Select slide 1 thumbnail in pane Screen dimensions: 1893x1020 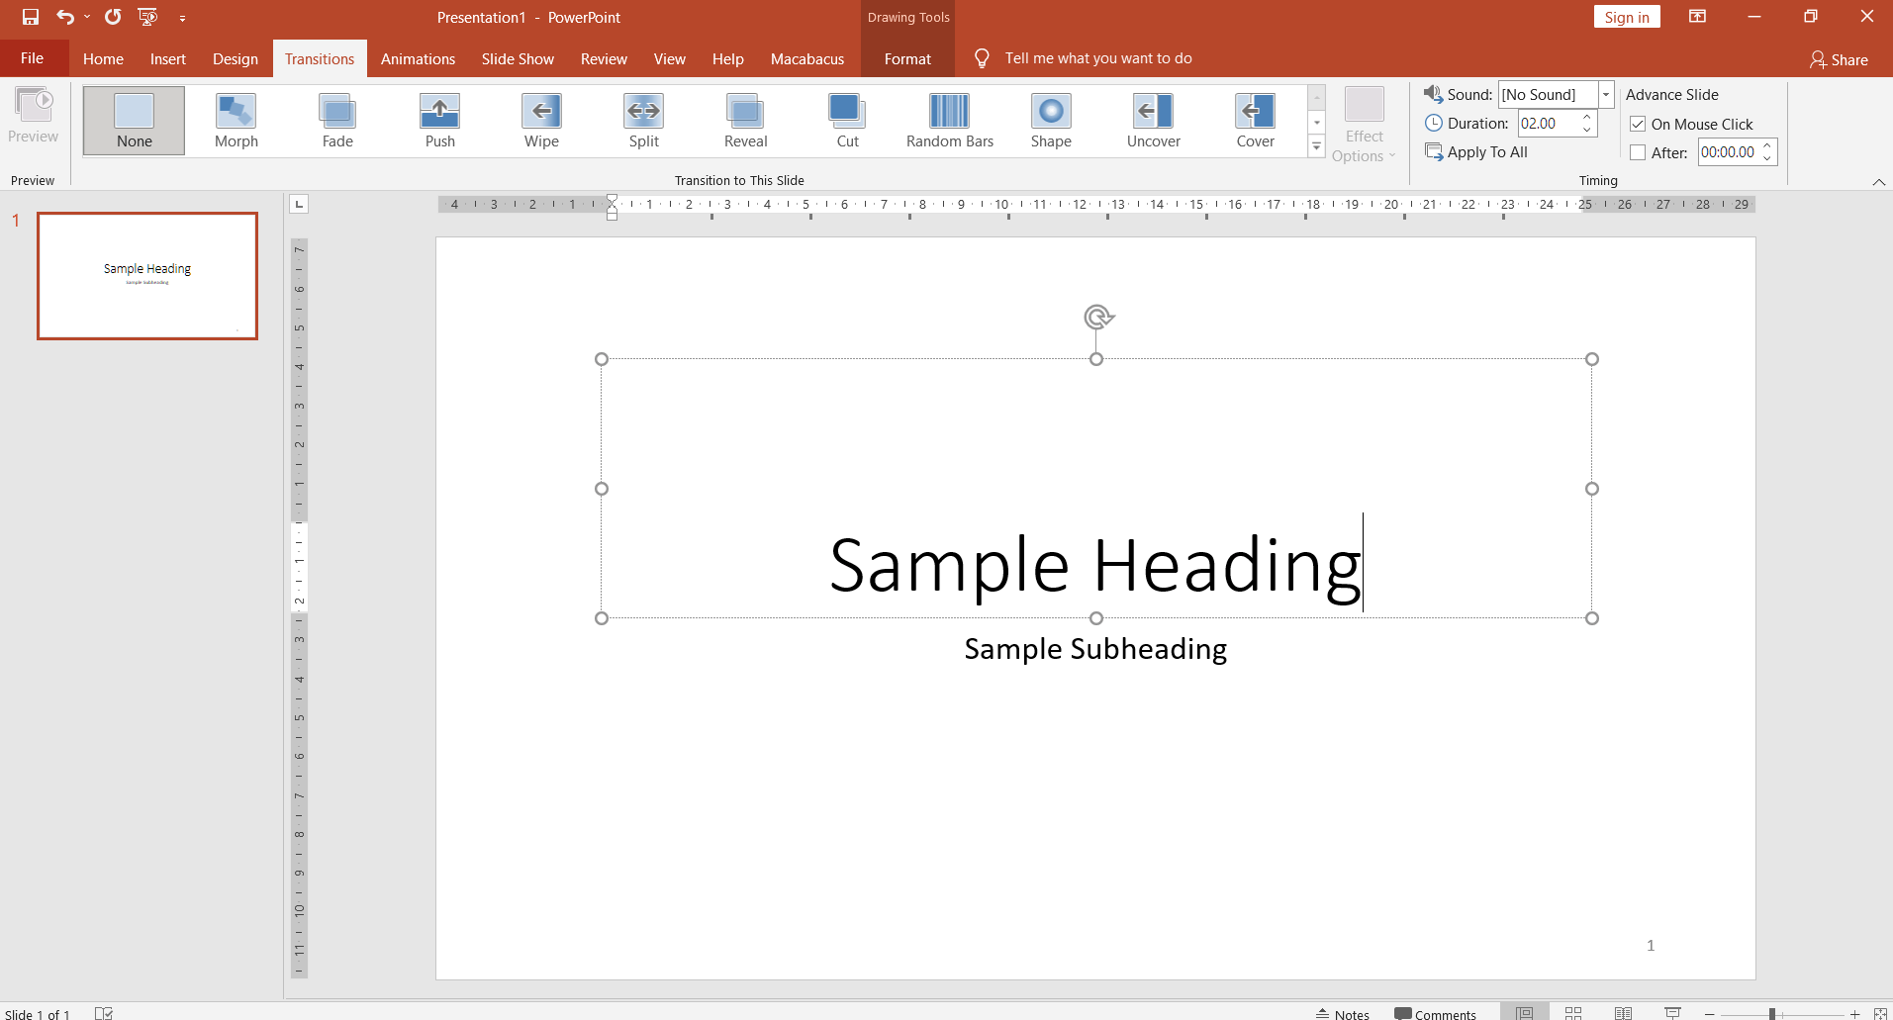(146, 275)
